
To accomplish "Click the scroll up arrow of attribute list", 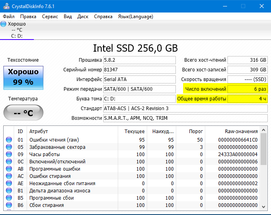I will pyautogui.click(x=264, y=130).
